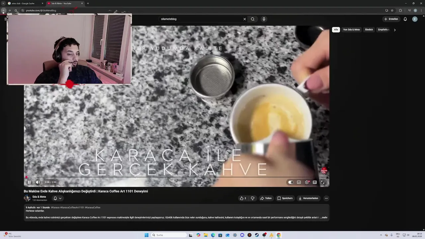Go back with the browser back arrow

pyautogui.click(x=3, y=10)
